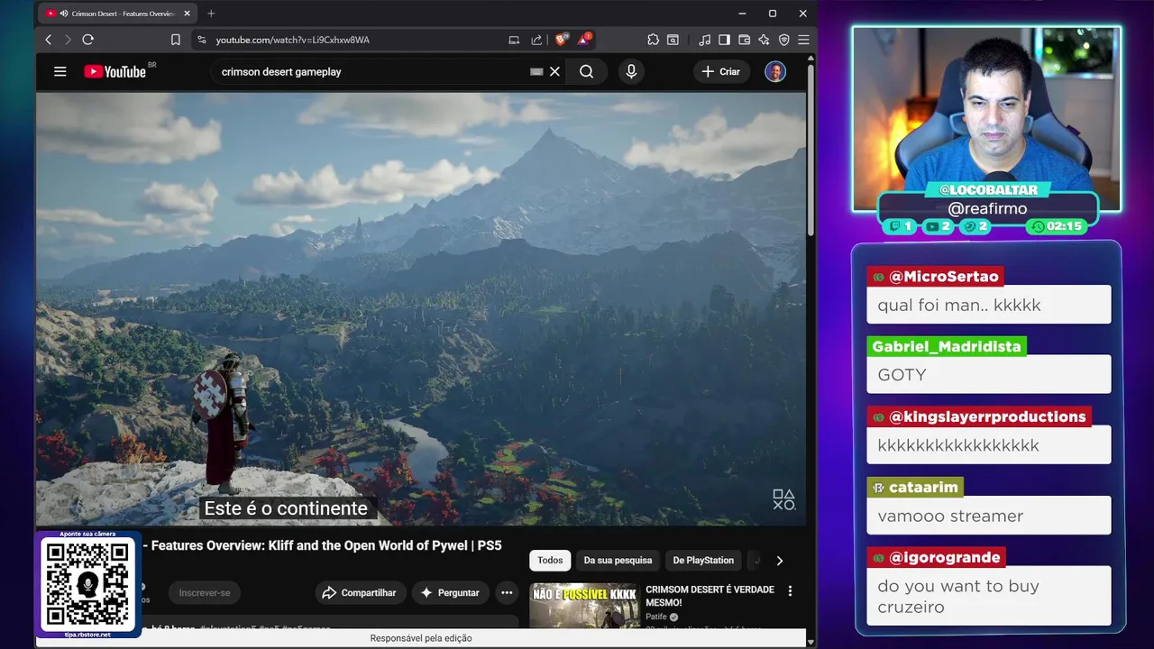The image size is (1154, 649).
Task: Go back in the browser
Action: 49,40
